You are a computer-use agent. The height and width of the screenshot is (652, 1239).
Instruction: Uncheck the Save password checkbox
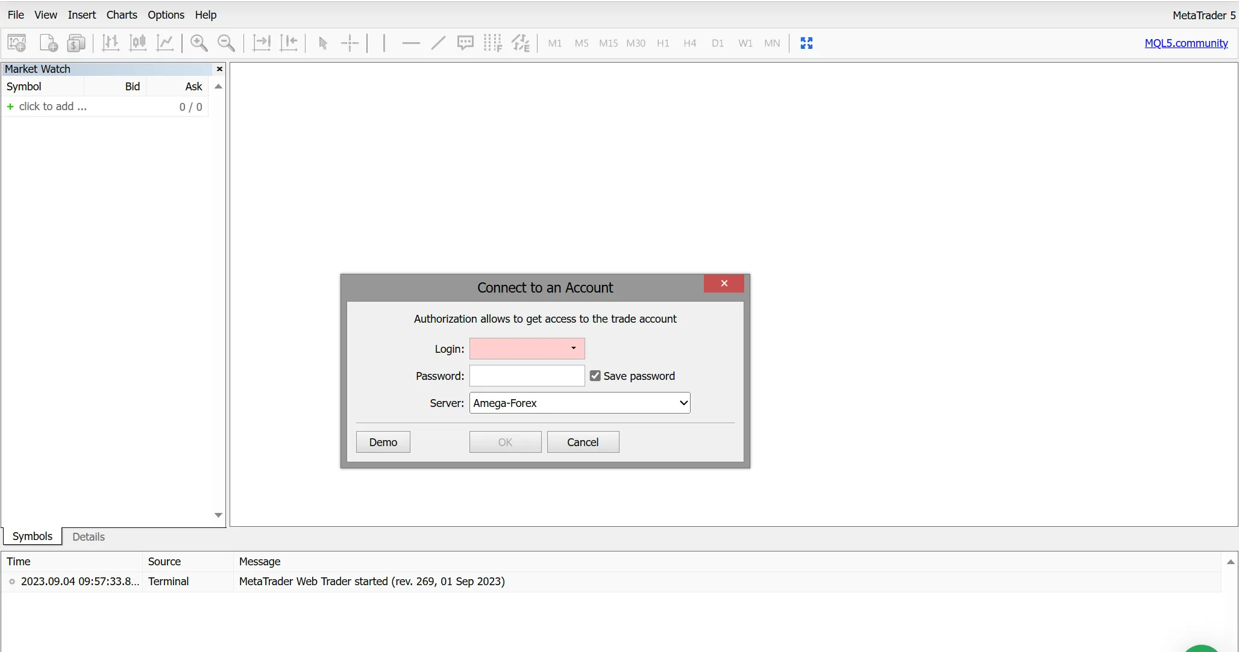pos(595,376)
